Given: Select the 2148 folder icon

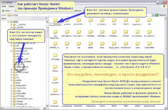Looking at the screenshot, I should [x=114, y=20].
